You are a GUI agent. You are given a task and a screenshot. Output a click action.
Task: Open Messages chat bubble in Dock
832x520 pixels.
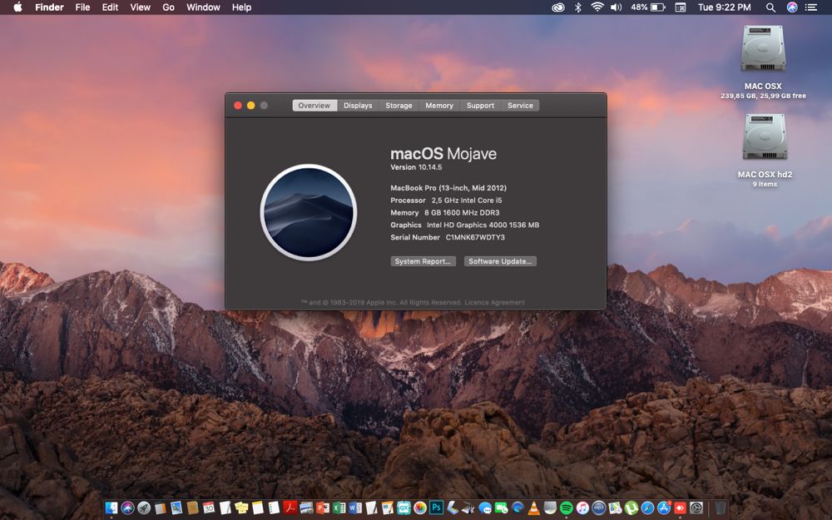[485, 508]
